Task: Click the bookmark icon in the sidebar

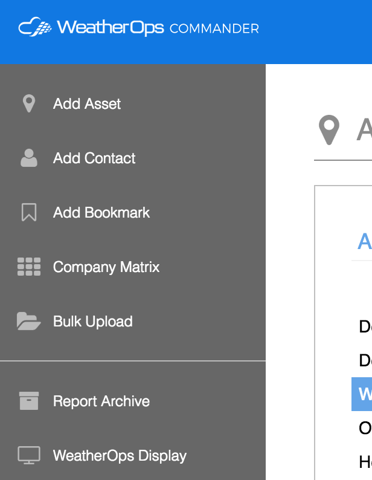Action: point(28,213)
